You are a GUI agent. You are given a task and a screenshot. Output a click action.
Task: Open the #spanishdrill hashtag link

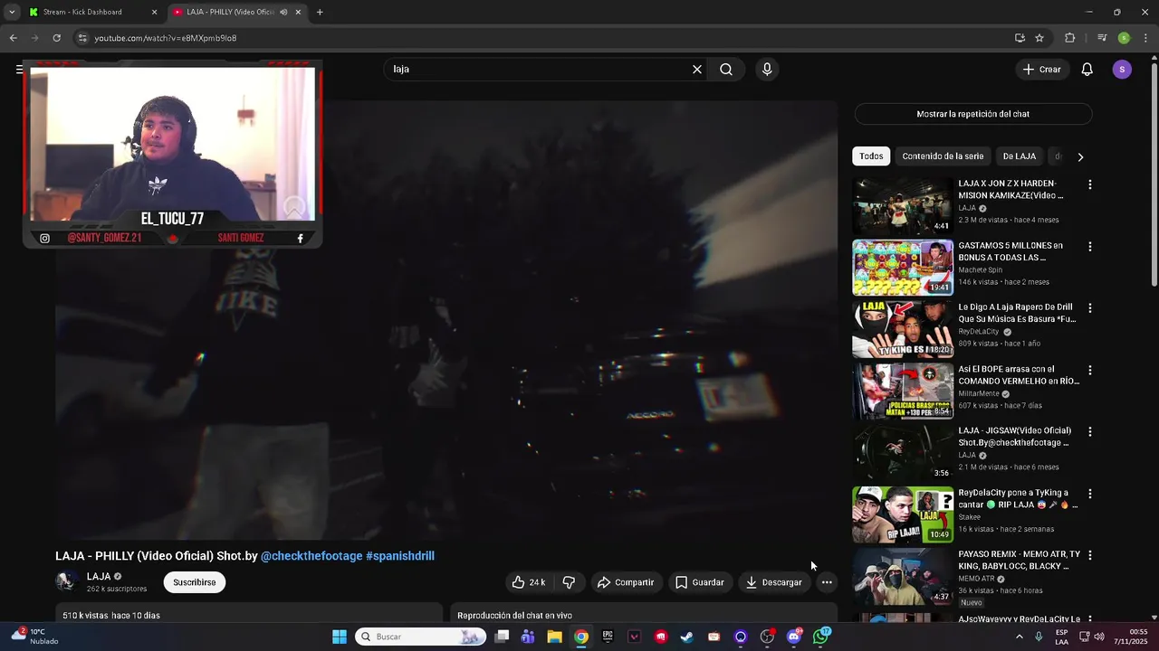[x=400, y=556]
